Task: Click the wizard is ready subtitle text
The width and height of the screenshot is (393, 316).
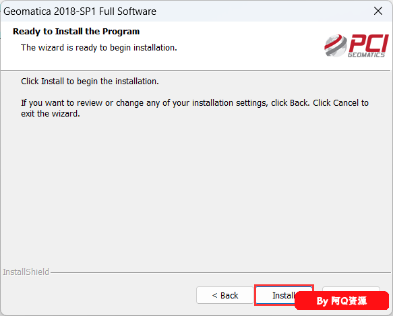Action: click(x=99, y=48)
